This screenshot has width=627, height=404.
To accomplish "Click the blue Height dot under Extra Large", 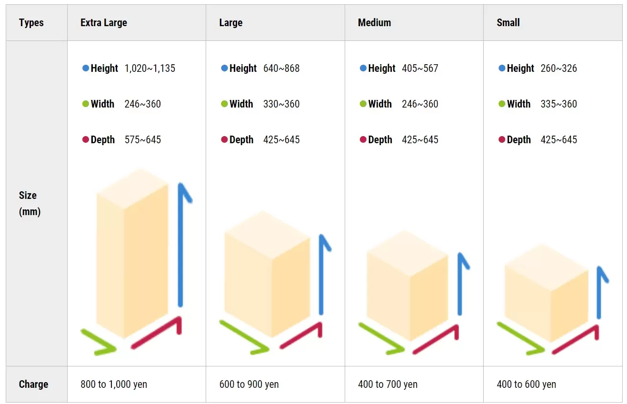I will [86, 68].
